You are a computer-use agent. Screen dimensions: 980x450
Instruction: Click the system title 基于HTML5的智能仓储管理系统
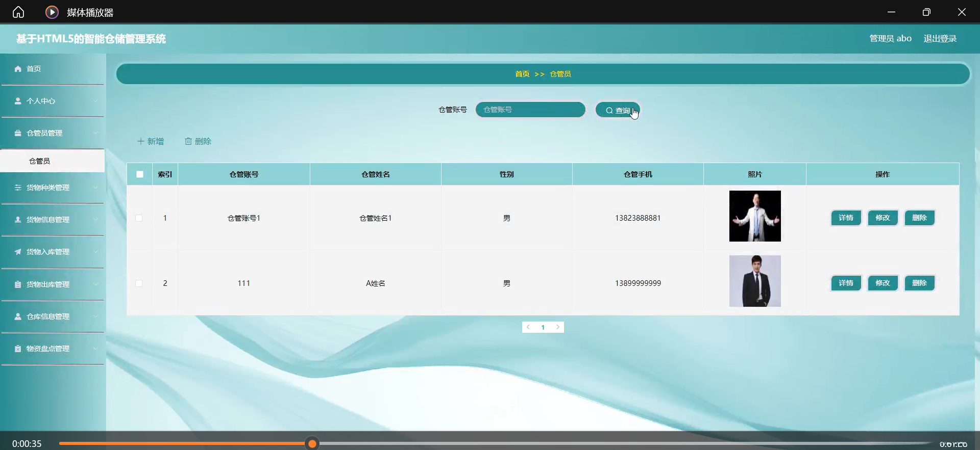point(91,39)
